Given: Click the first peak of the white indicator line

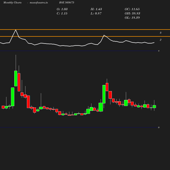Looking at the screenshot, I should click(x=16, y=30).
